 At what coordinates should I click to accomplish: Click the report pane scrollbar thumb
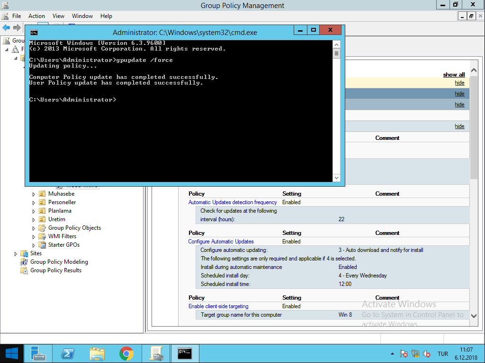pyautogui.click(x=474, y=127)
